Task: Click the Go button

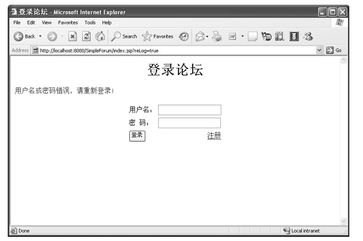Action: pyautogui.click(x=334, y=50)
